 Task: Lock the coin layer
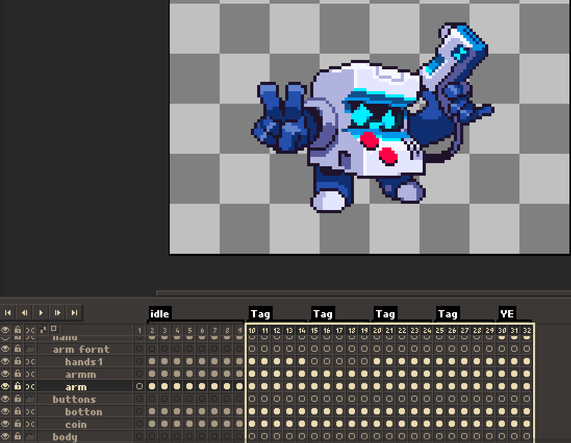pyautogui.click(x=18, y=424)
